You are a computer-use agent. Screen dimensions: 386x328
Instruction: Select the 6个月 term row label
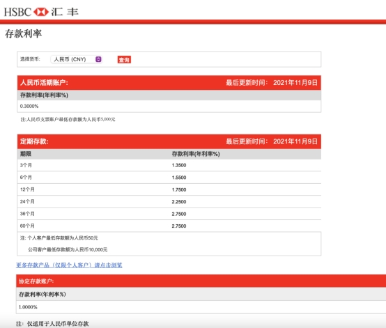26,178
